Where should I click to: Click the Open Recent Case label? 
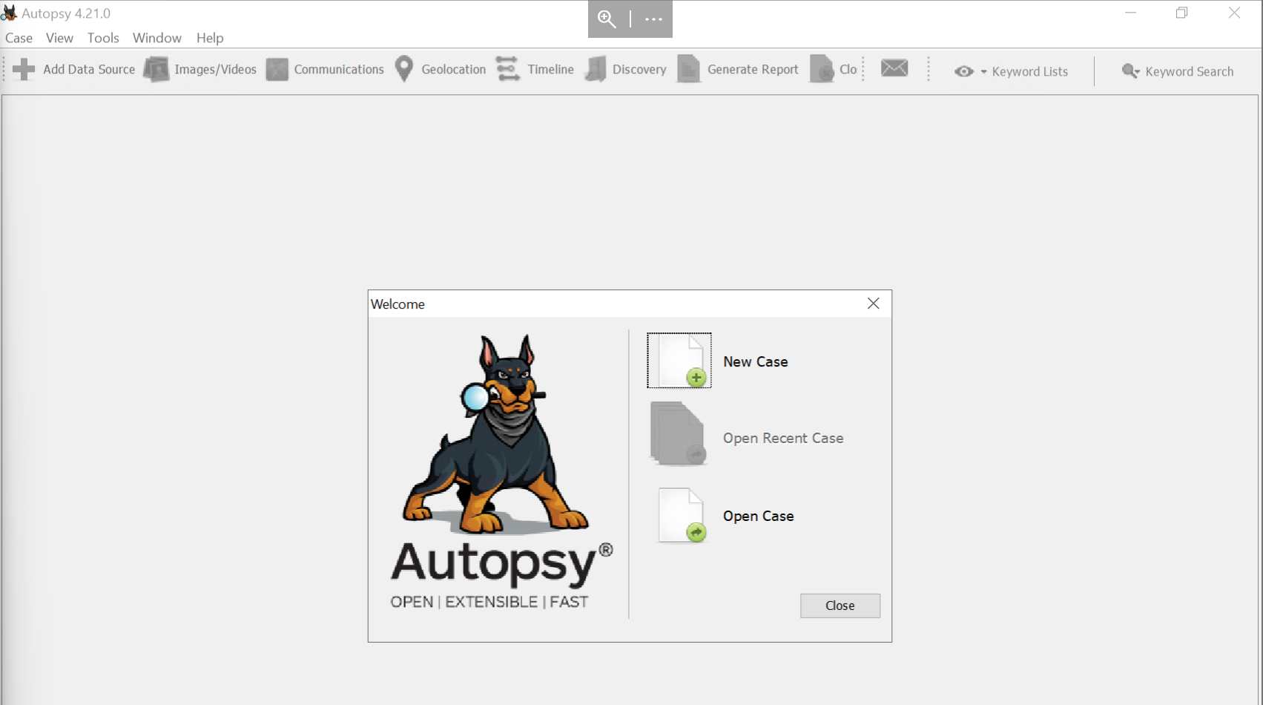click(783, 438)
